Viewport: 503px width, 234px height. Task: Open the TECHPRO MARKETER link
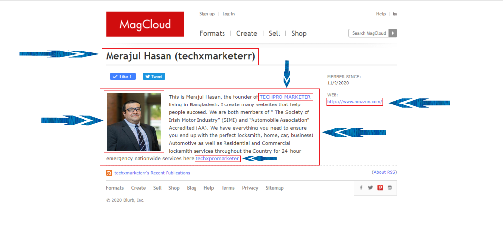click(285, 97)
